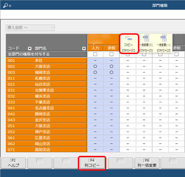The height and width of the screenshot is (177, 185).
Task: Click the 入力 circle cell for 003 福岡支店
Action: [95, 73]
